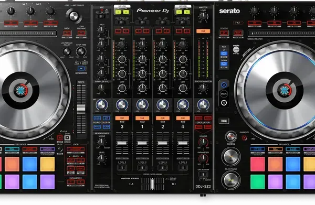Push the browse rotary selector knob
This screenshot has width=315, height=205.
coord(73,16)
